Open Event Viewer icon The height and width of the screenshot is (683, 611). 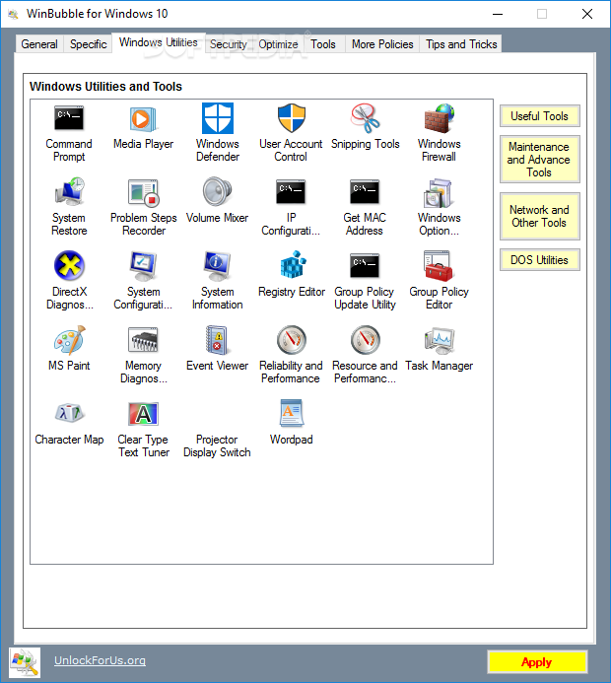(x=217, y=340)
